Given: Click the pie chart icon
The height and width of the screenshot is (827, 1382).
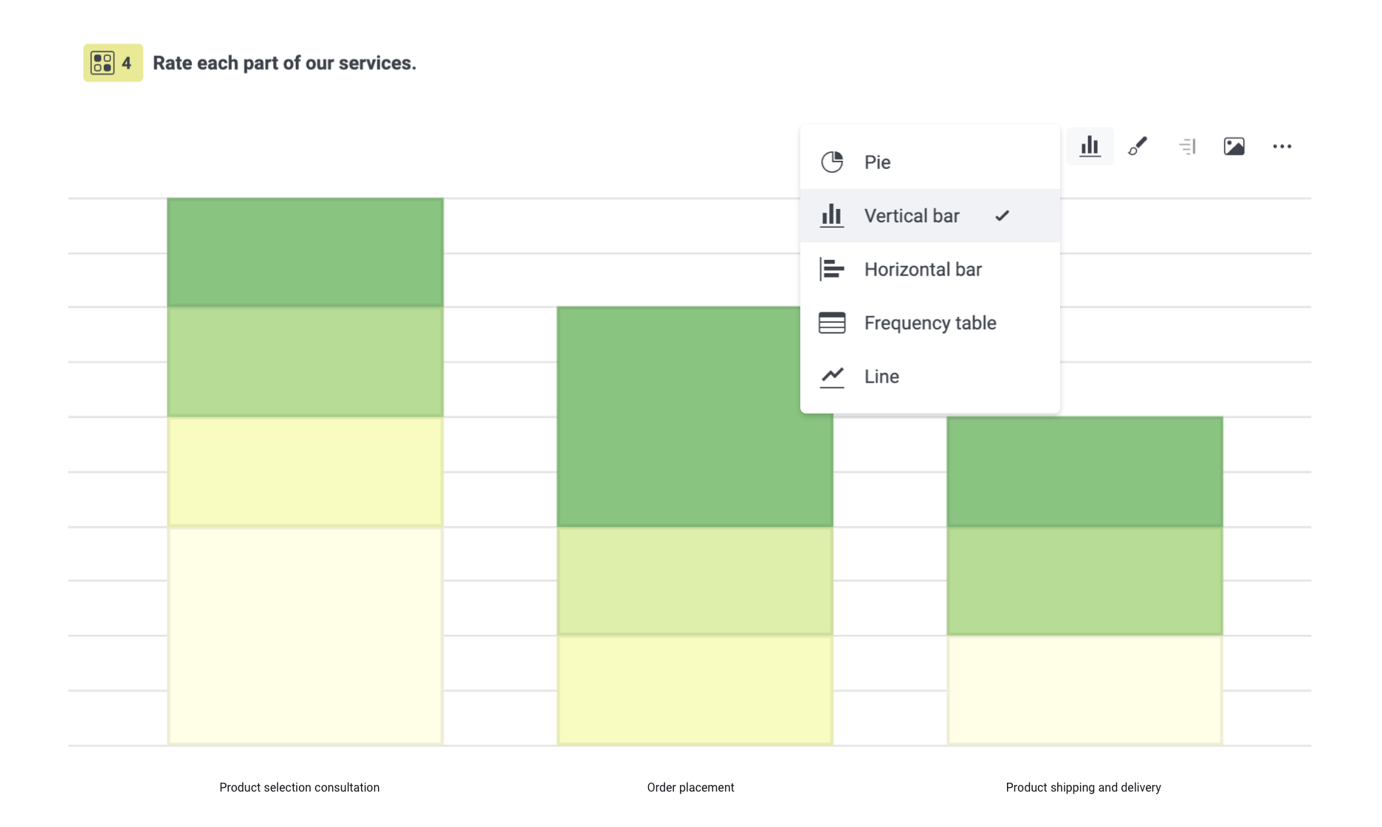Looking at the screenshot, I should coord(832,162).
